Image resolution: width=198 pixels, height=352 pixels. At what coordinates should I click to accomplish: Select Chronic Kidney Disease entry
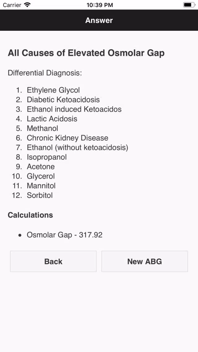(68, 138)
